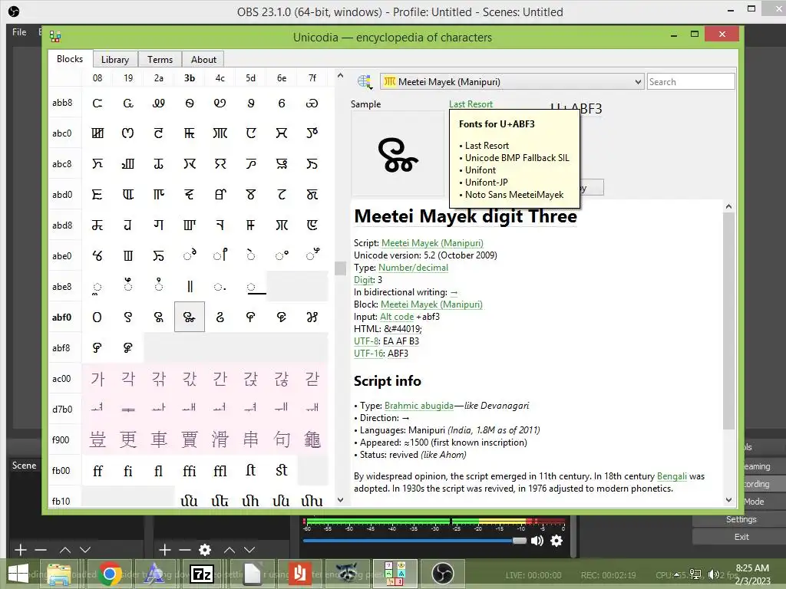
Task: Switch to OBS Studio via taskbar icon
Action: click(x=443, y=574)
